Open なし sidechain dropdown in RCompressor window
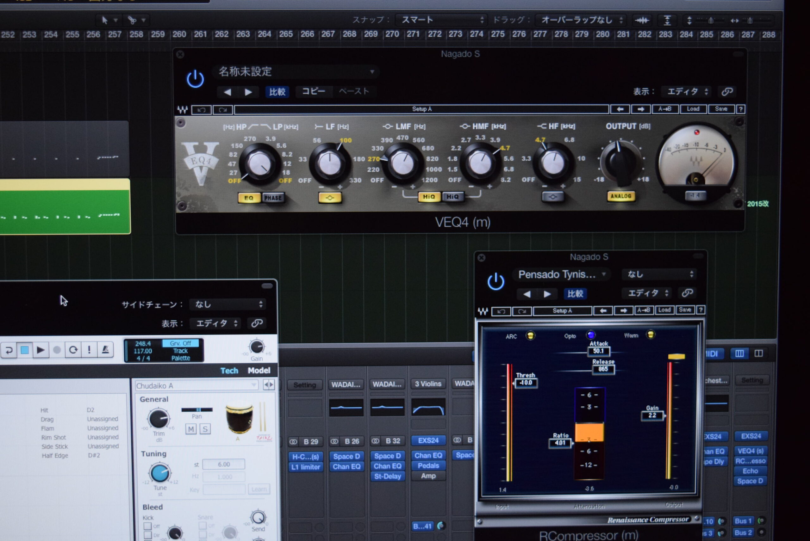Screen dimensions: 810x541 click(659, 274)
